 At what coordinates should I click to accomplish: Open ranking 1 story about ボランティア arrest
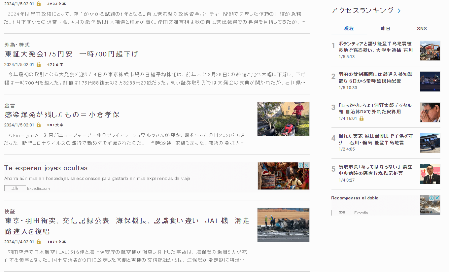click(375, 47)
